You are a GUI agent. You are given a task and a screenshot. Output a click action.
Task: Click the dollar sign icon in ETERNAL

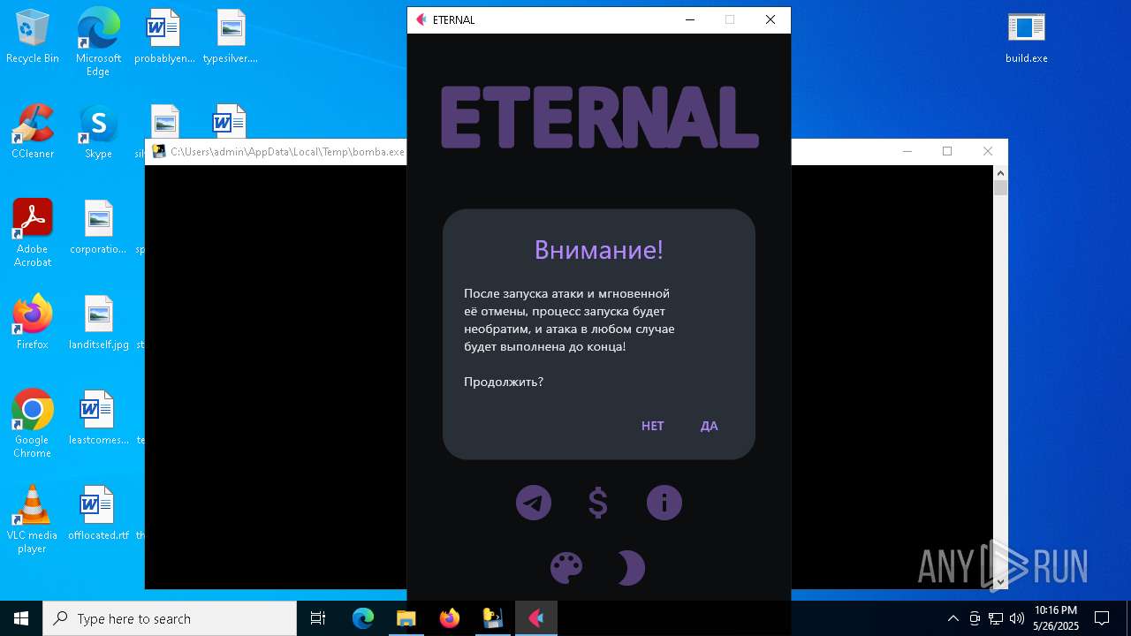point(598,503)
